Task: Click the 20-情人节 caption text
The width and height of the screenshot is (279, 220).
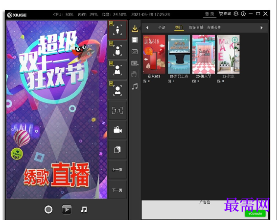Action: (x=204, y=77)
